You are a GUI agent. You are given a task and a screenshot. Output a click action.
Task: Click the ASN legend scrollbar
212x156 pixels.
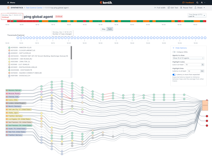point(71,53)
